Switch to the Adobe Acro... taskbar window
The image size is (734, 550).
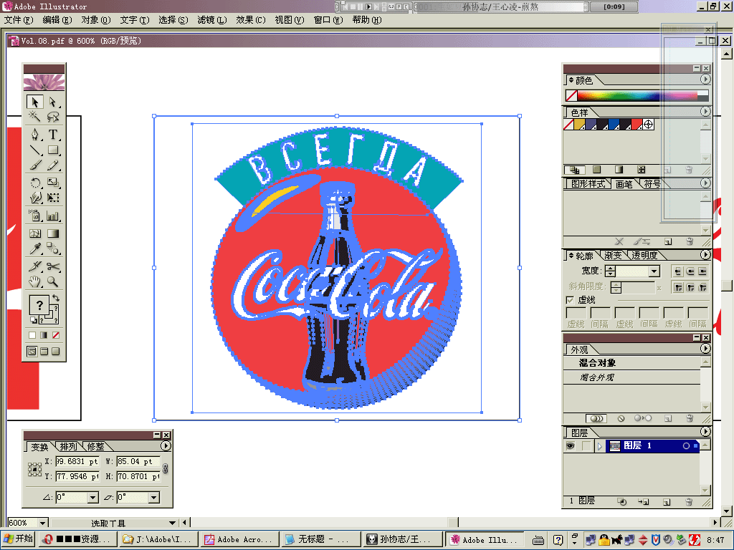click(x=240, y=539)
